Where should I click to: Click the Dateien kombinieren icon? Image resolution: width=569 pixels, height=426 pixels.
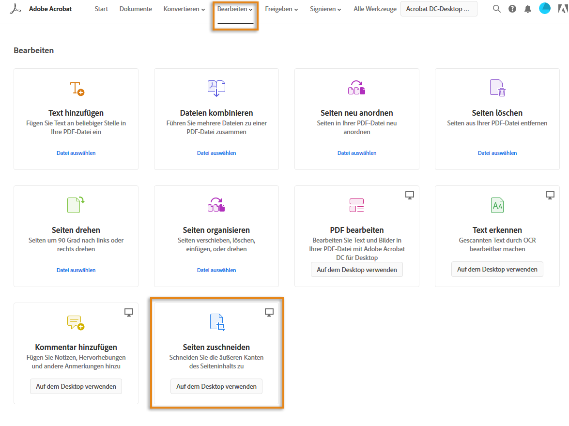[x=216, y=88]
